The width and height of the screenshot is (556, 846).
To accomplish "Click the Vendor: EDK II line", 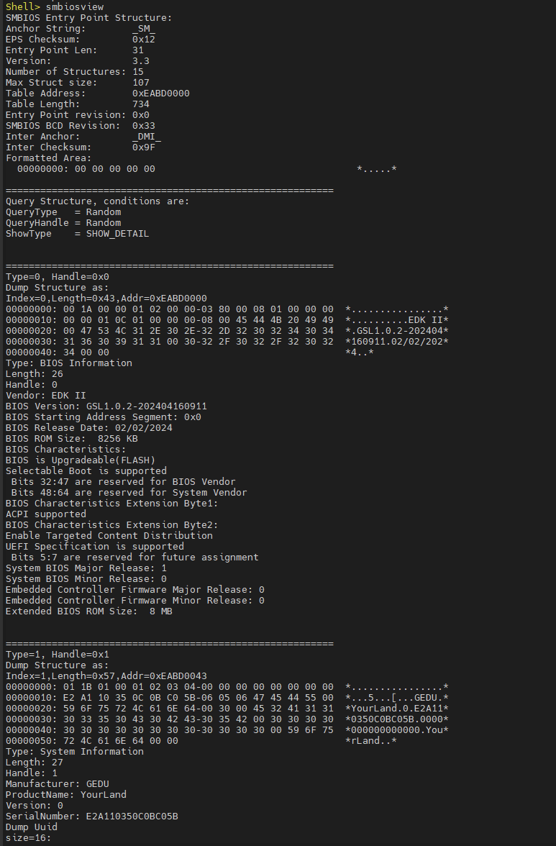I will pos(46,396).
